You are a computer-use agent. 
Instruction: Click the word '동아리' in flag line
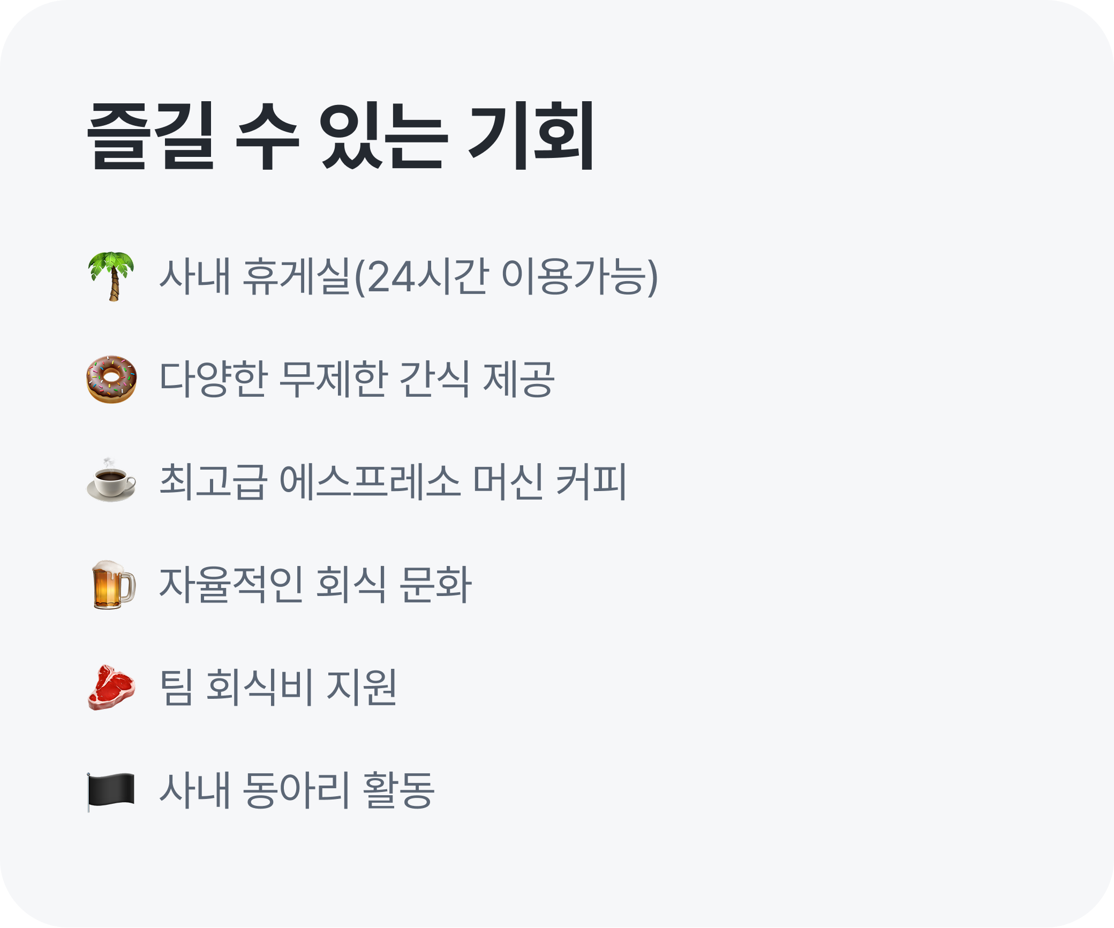click(297, 790)
